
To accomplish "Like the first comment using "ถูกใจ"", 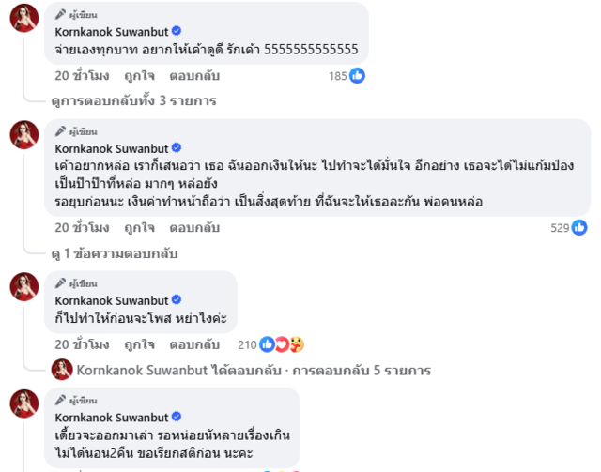I will tap(139, 75).
